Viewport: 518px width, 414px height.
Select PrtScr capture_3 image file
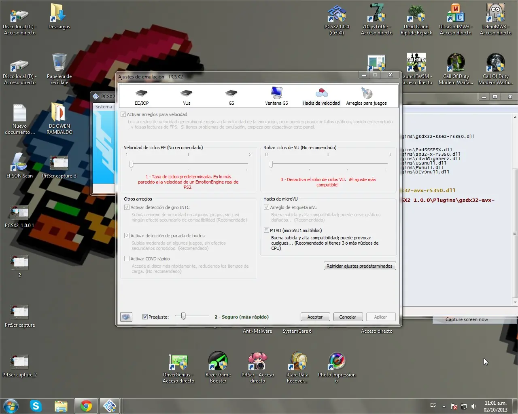tap(59, 167)
